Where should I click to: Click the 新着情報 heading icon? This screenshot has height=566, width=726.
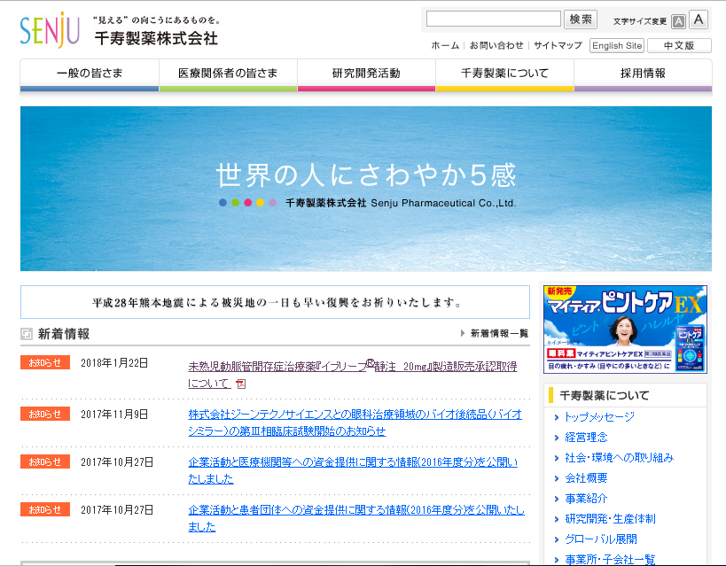(27, 333)
